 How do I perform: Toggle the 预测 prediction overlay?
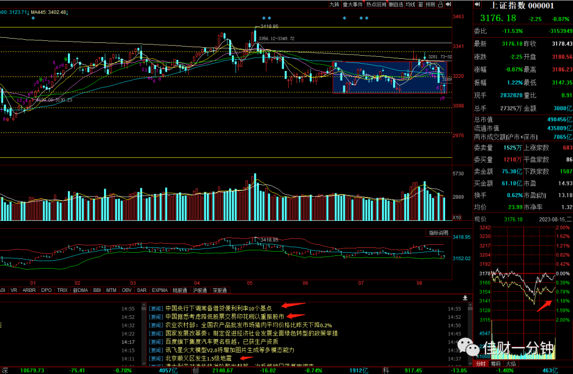pyautogui.click(x=430, y=4)
